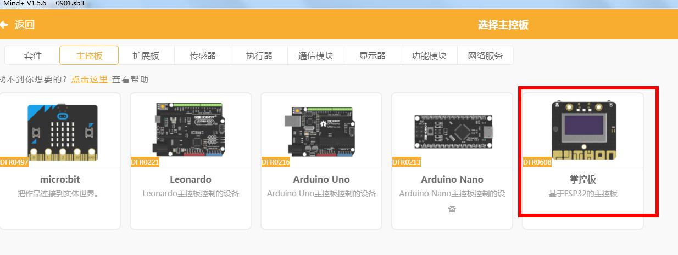The image size is (678, 255).
Task: Click description Leonardo主控板控制的设备
Action: pos(191,194)
